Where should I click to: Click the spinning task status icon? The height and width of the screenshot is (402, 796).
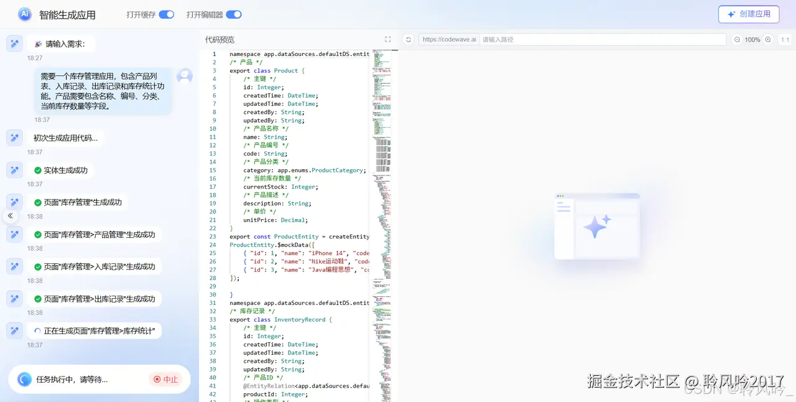click(24, 379)
